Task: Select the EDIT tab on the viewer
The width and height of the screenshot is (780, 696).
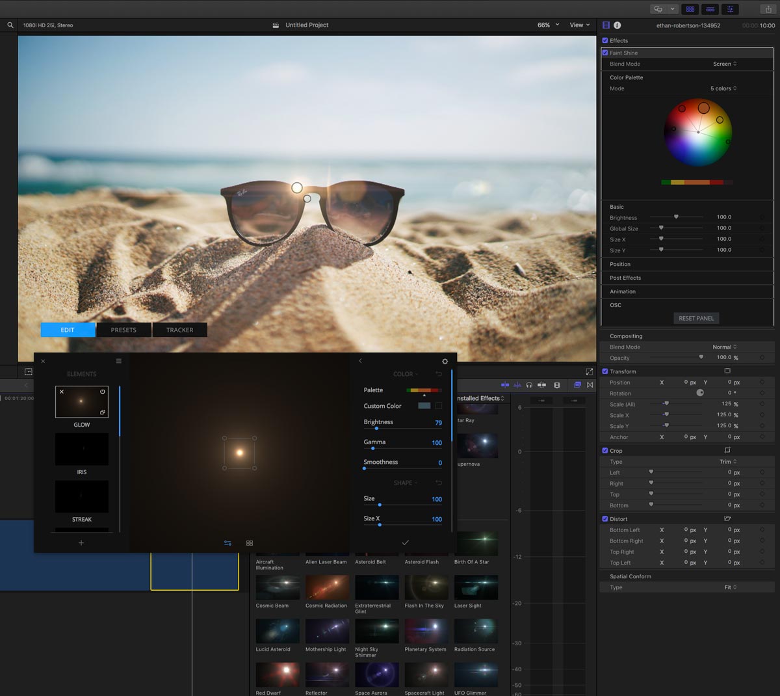Action: [x=68, y=330]
